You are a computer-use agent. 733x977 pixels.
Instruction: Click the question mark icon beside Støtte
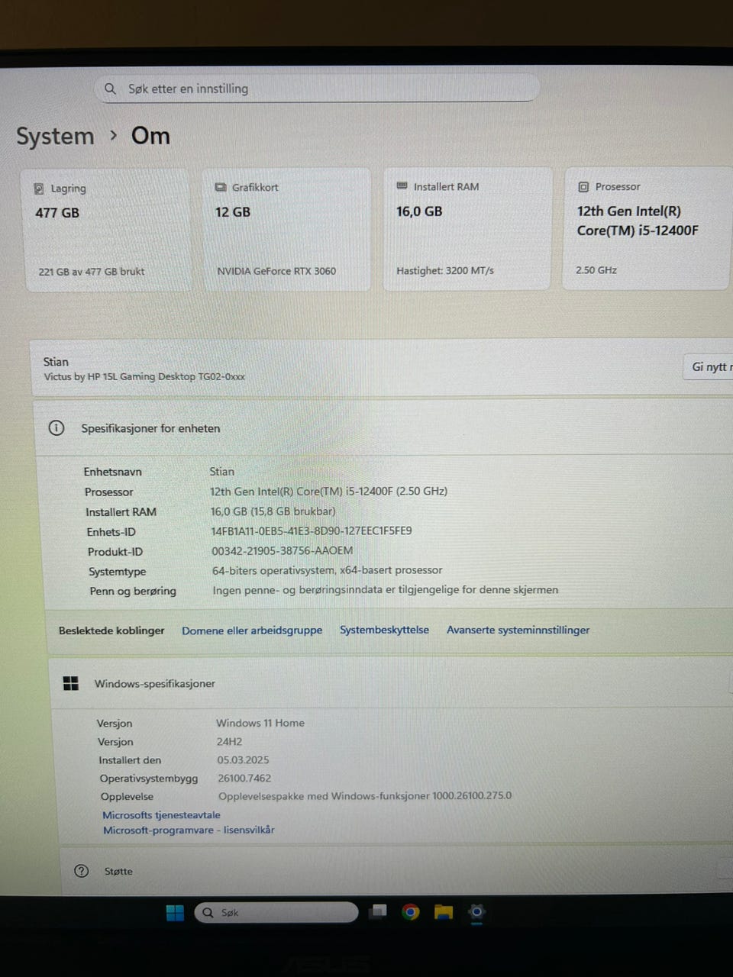pyautogui.click(x=82, y=871)
